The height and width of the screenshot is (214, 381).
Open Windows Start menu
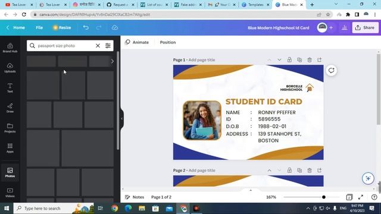click(7, 208)
